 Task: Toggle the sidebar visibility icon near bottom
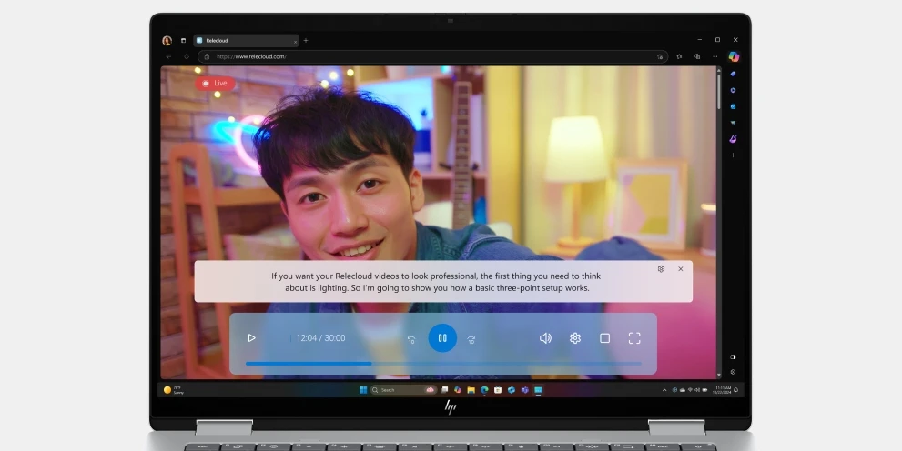click(733, 356)
